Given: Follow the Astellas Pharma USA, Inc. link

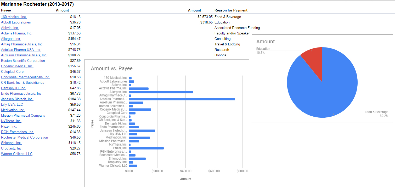Looking at the screenshot, I should 21,50.
